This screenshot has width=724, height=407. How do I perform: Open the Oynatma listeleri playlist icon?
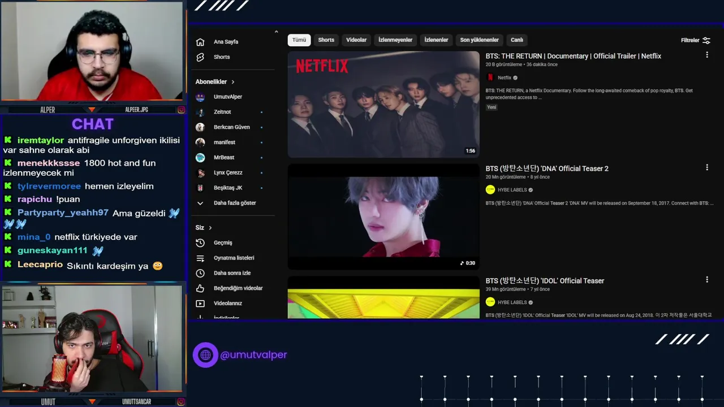[200, 258]
